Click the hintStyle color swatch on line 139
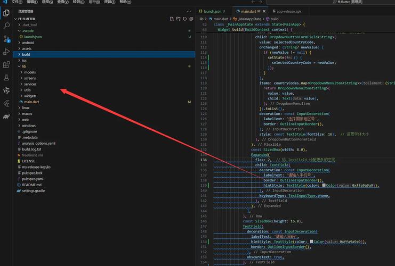395x266 pixels. click(x=324, y=186)
